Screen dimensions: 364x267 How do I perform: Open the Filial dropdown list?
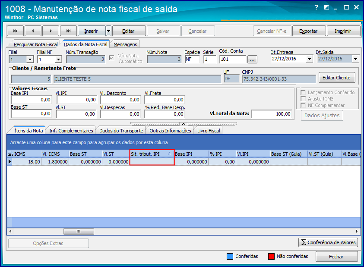(30, 60)
